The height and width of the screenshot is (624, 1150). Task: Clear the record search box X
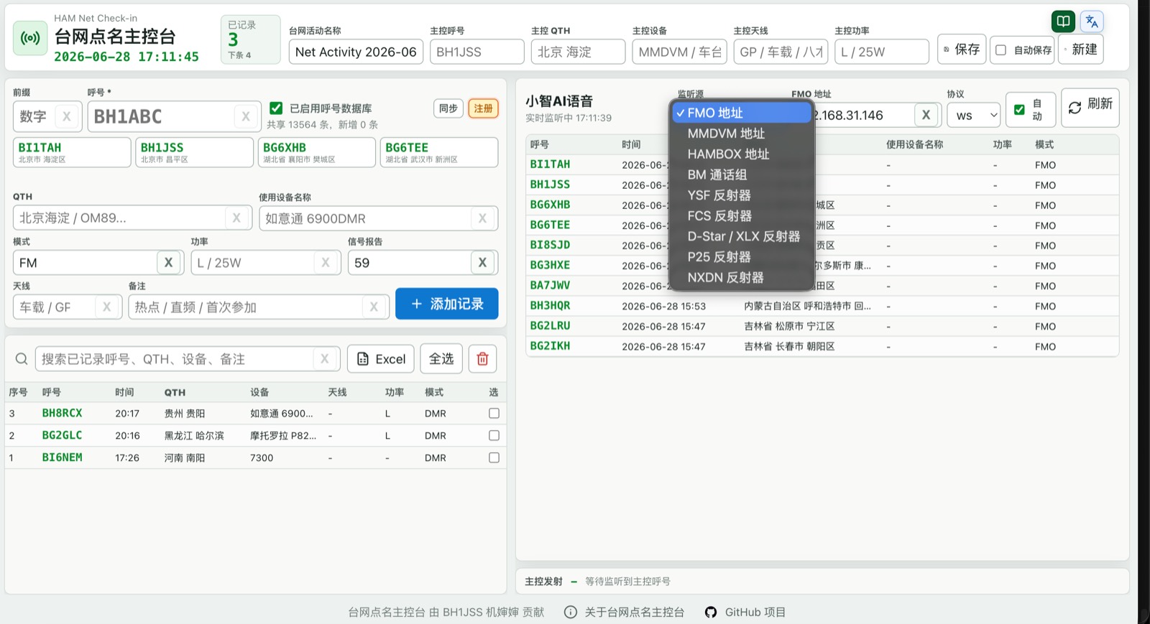click(325, 359)
